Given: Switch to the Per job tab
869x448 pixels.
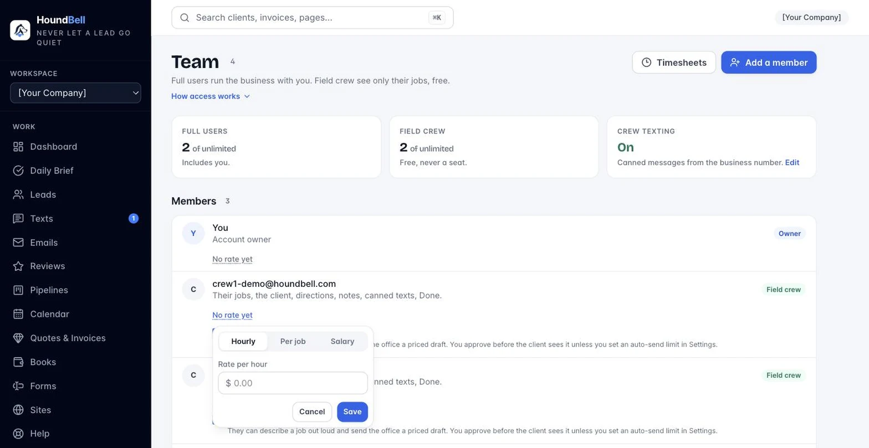Looking at the screenshot, I should coord(293,342).
